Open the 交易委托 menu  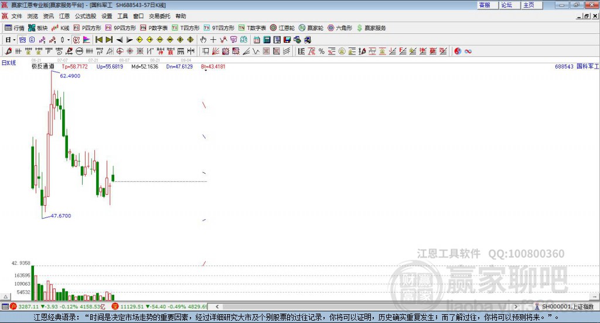[159, 16]
